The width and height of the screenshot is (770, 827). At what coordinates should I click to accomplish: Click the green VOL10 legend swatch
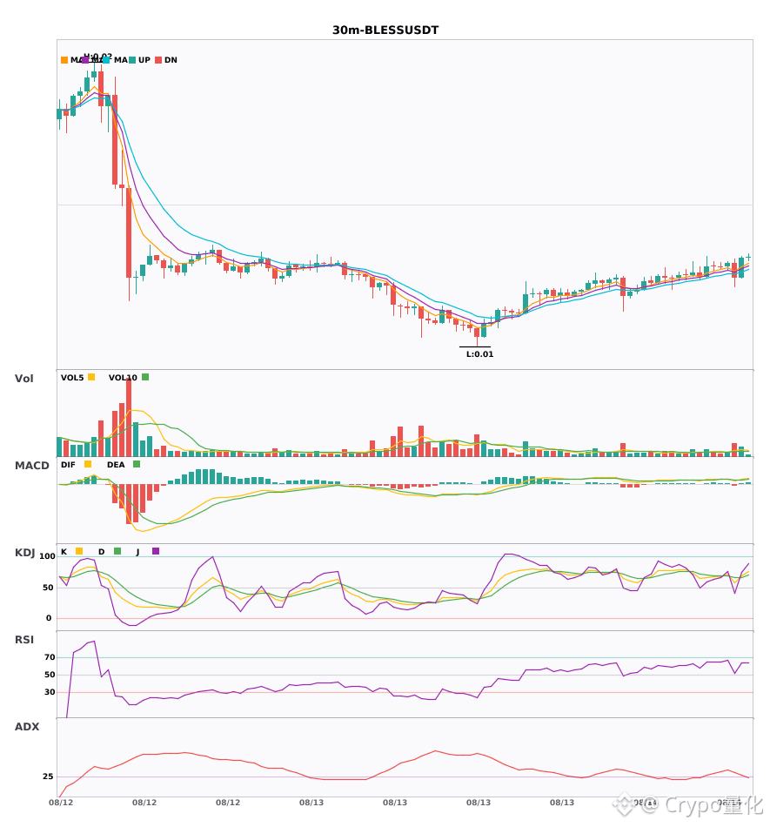(145, 377)
